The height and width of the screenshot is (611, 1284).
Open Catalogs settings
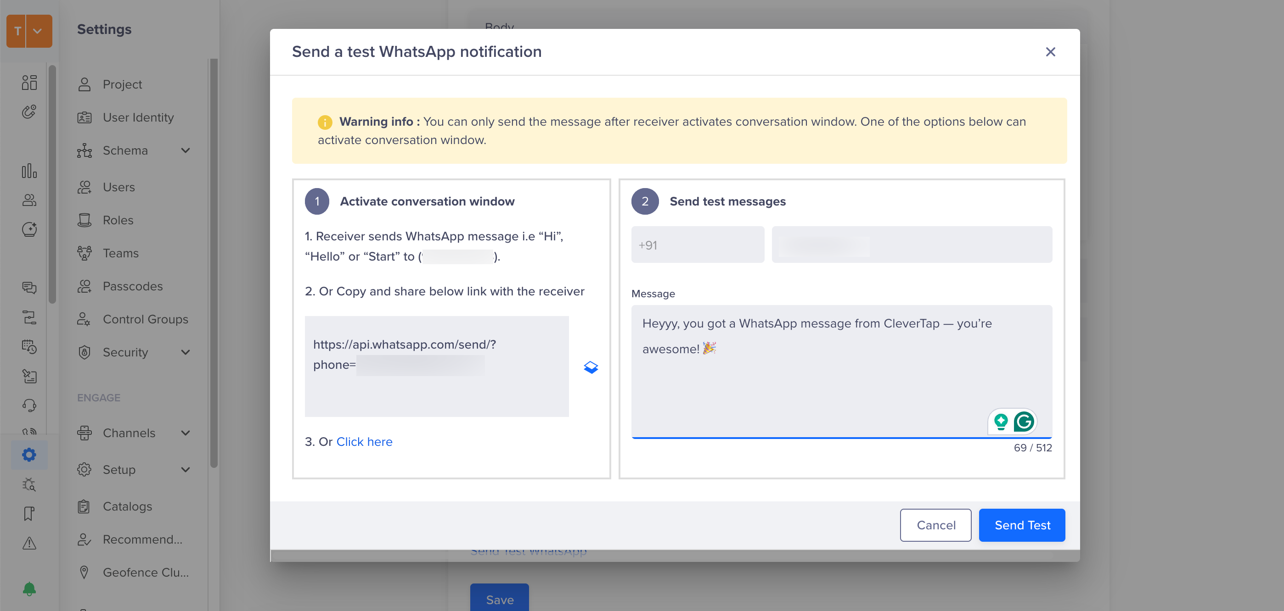pos(115,506)
